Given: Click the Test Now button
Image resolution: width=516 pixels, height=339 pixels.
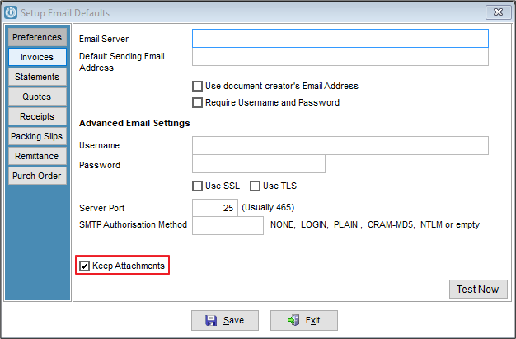Looking at the screenshot, I should [478, 290].
